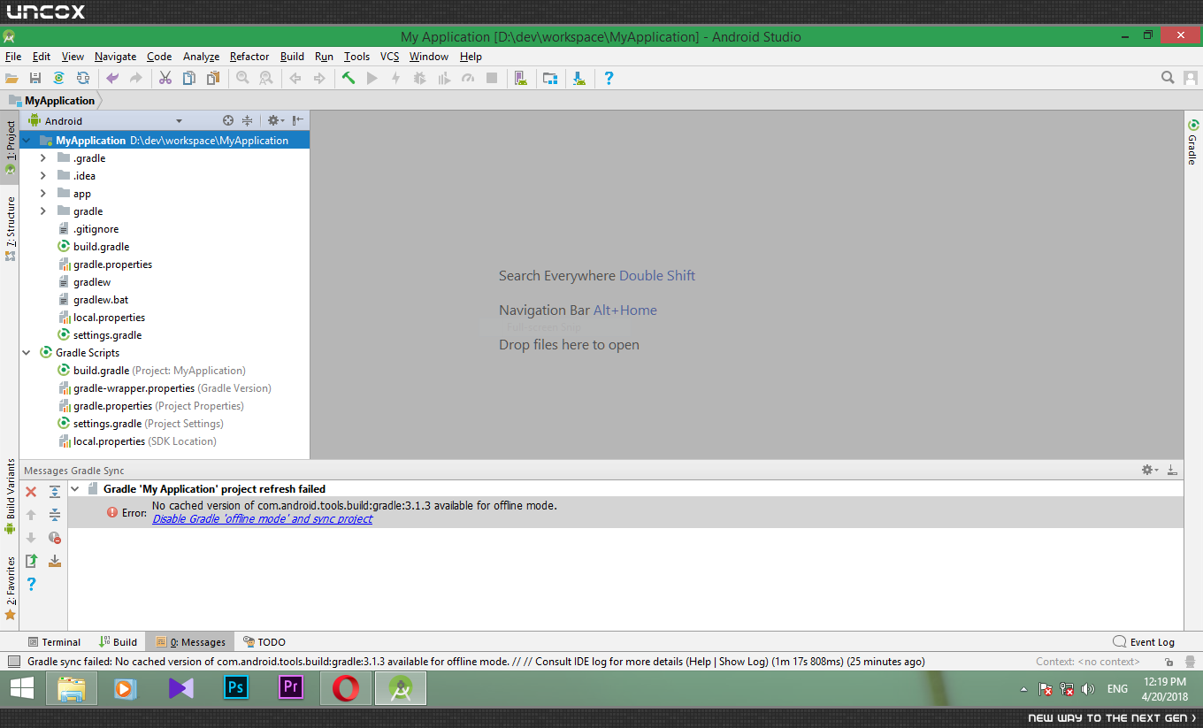
Task: Toggle the tool window bars icon, status bar corner
Action: point(13,662)
